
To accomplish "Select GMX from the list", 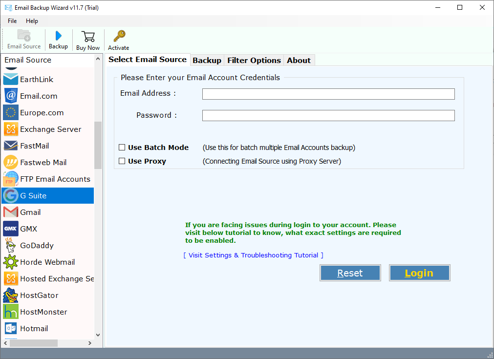I will pyautogui.click(x=48, y=229).
